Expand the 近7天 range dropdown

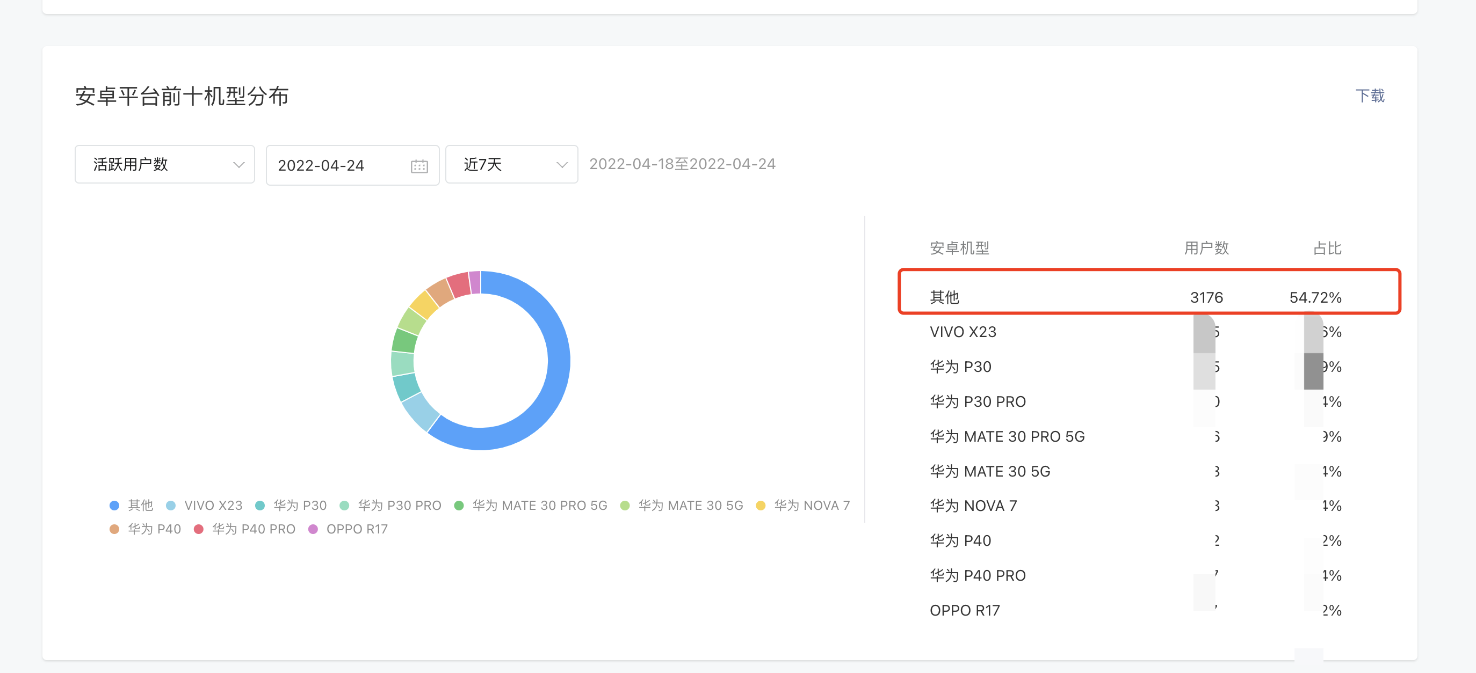point(511,165)
